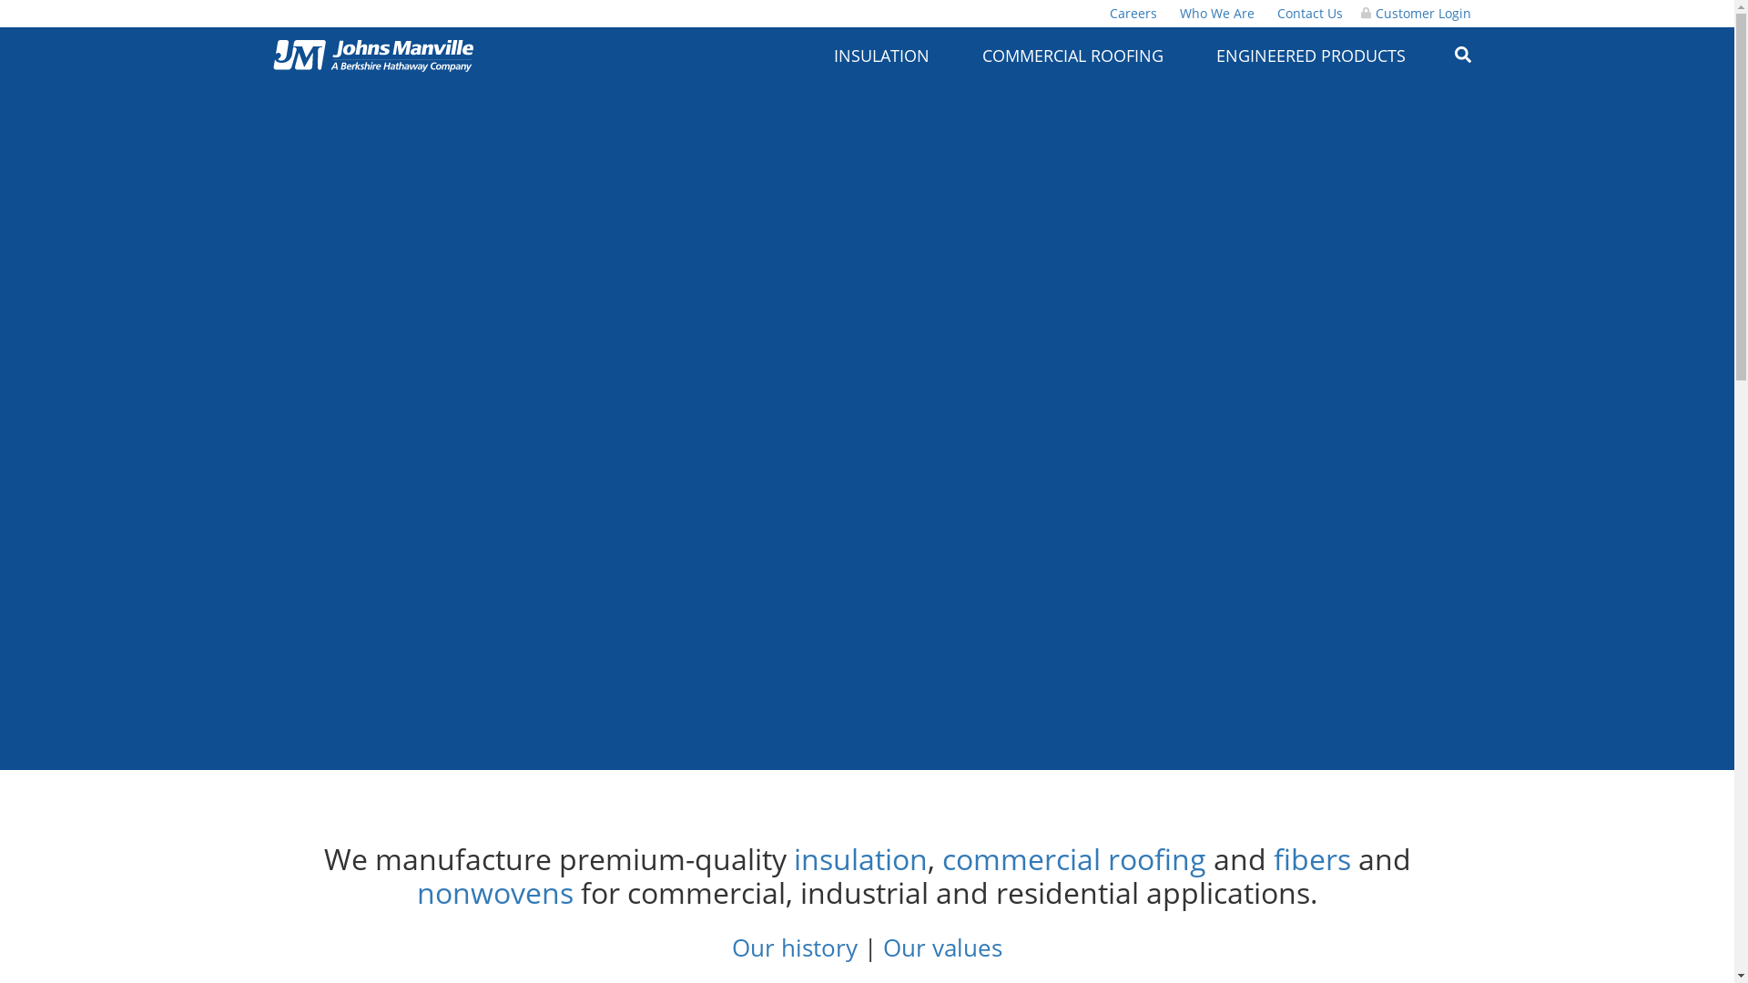Viewport: 1748px width, 983px height.
Task: Open the search magnifier icon
Action: 1462,55
